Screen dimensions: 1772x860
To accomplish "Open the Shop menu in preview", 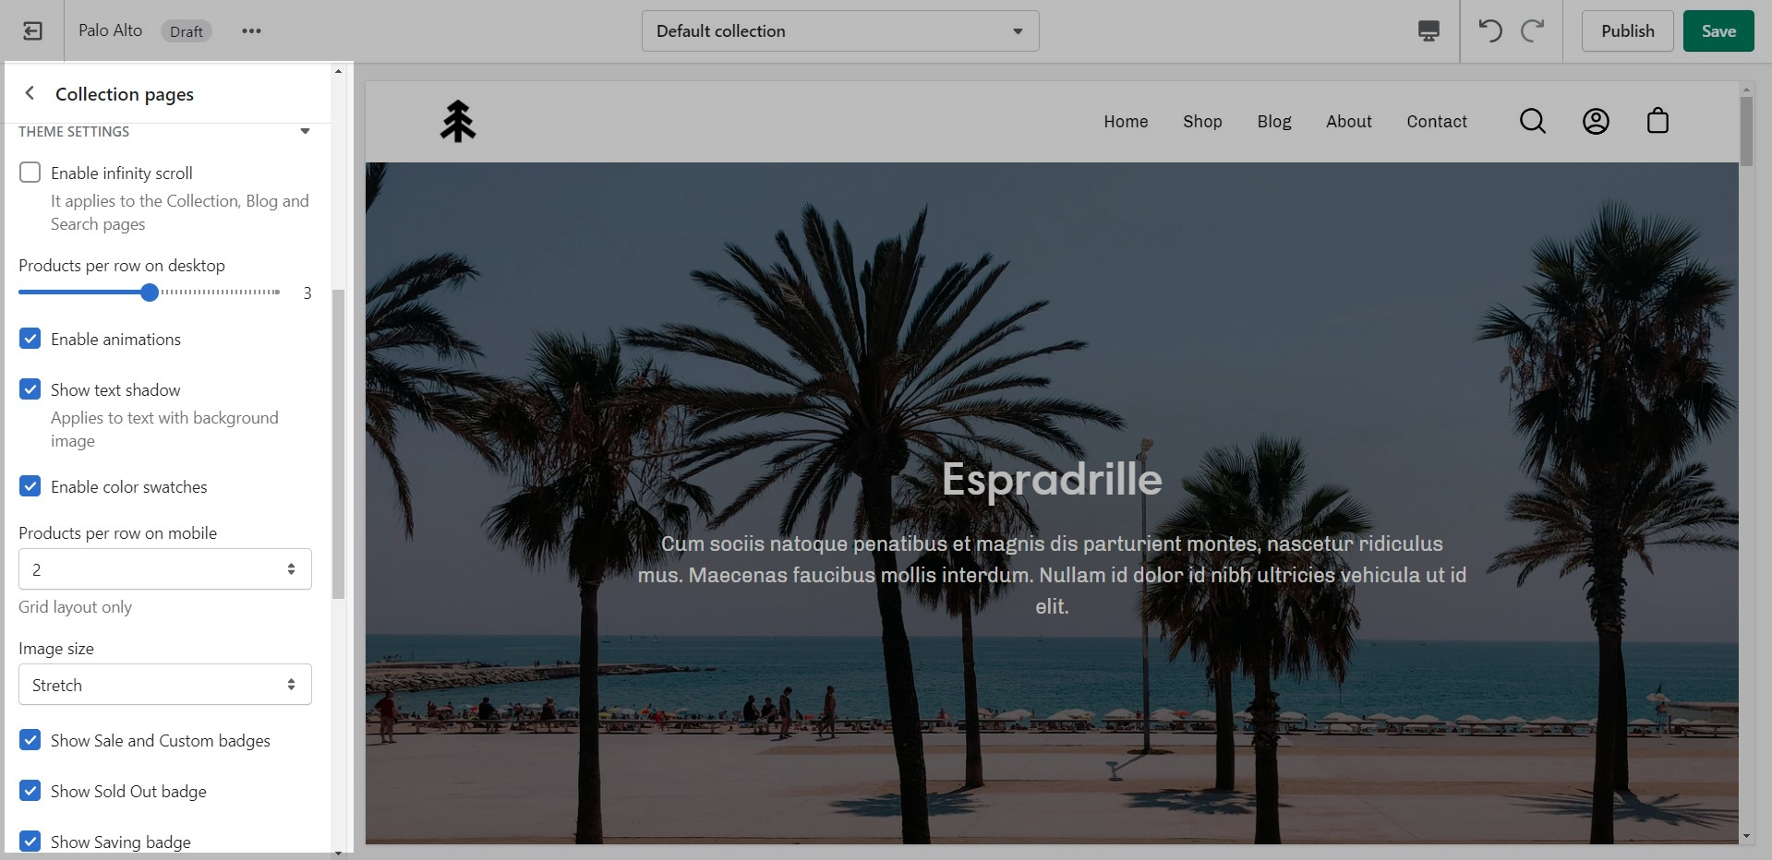I will [1201, 122].
